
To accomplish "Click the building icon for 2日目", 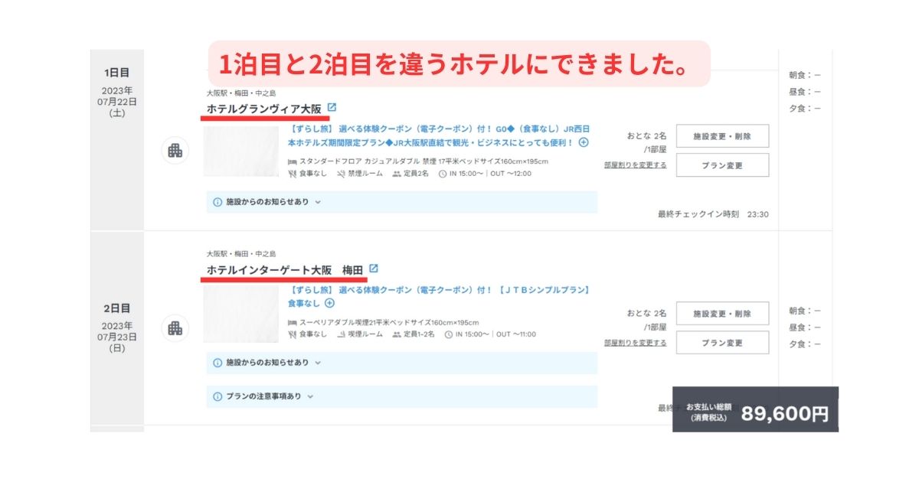I will (175, 328).
